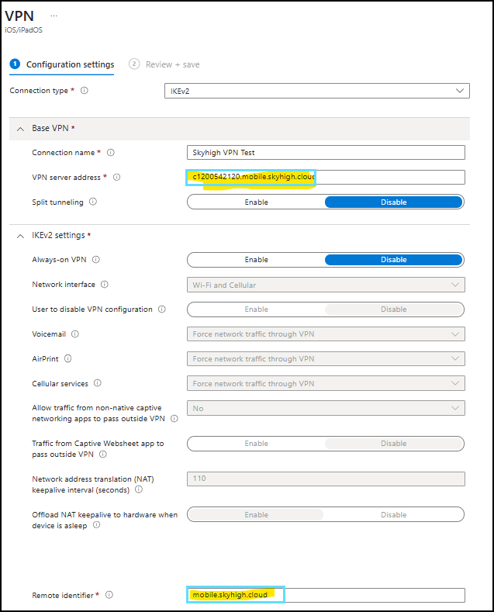Enable Always-on VPN
The height and width of the screenshot is (612, 494).
pyautogui.click(x=256, y=260)
